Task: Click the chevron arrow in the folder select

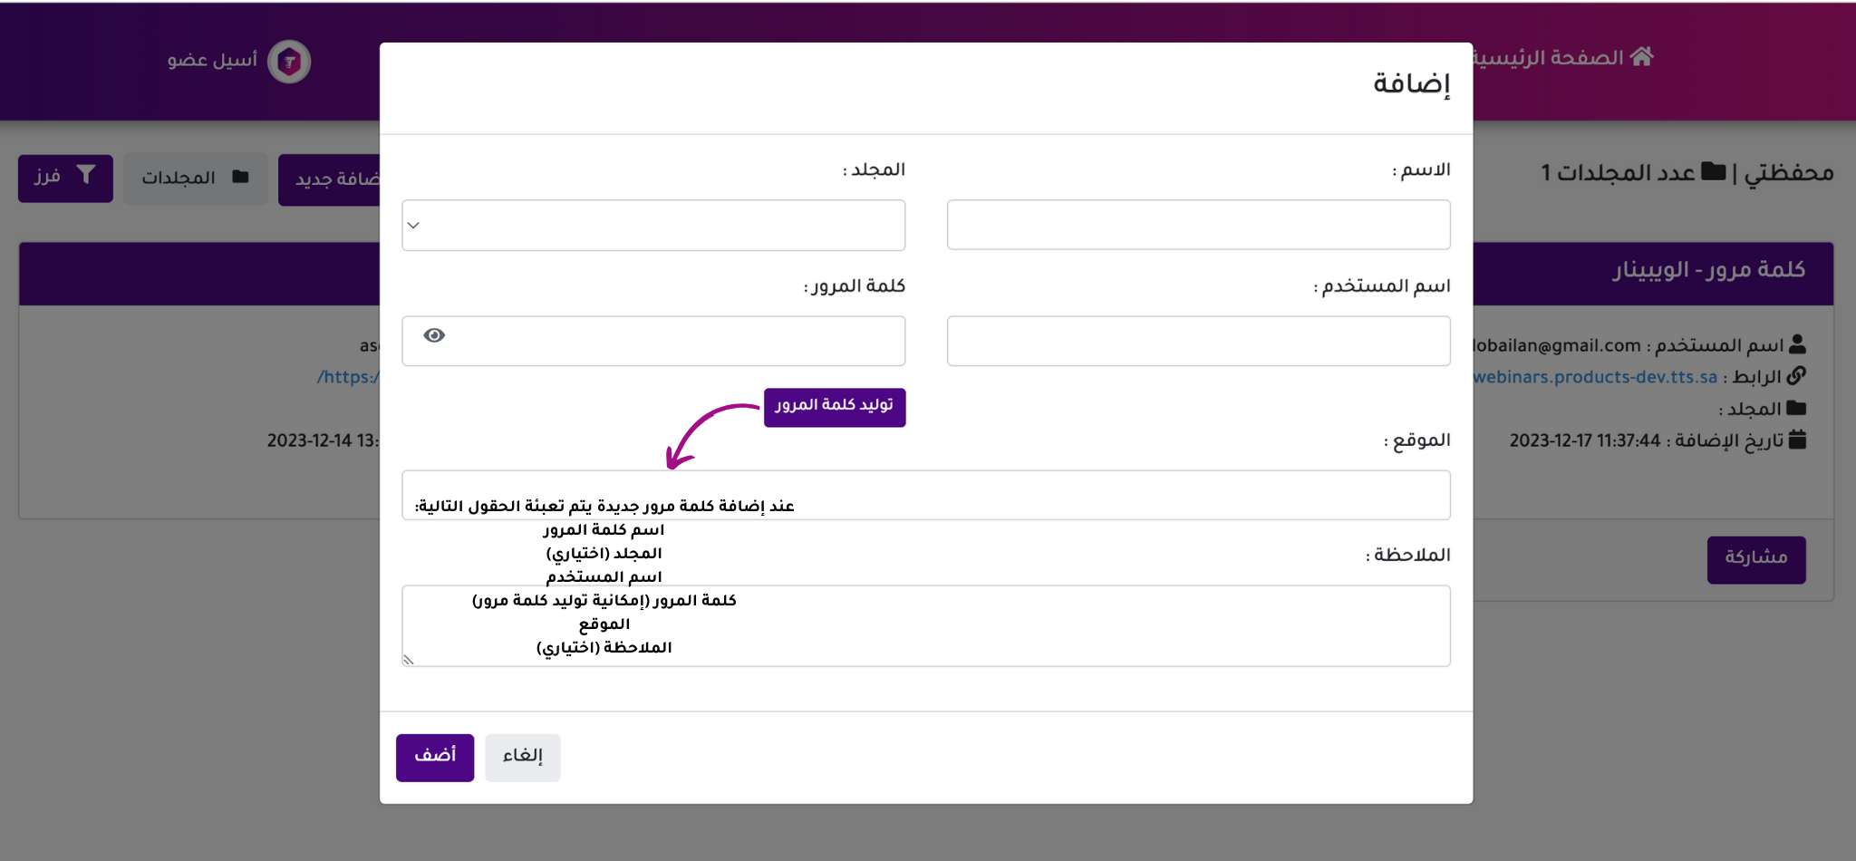Action: (414, 226)
